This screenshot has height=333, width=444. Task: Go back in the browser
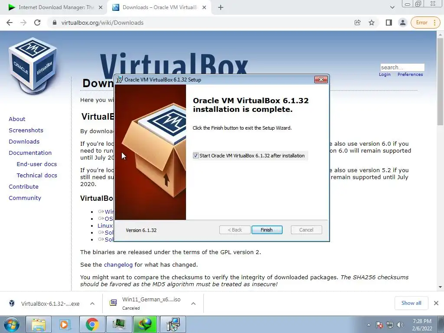[10, 23]
